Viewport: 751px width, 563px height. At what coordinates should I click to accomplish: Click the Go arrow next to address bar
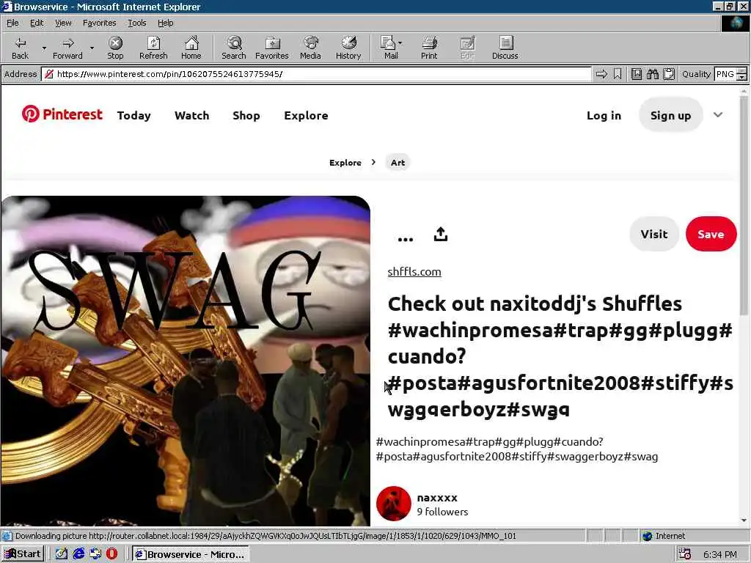tap(601, 74)
